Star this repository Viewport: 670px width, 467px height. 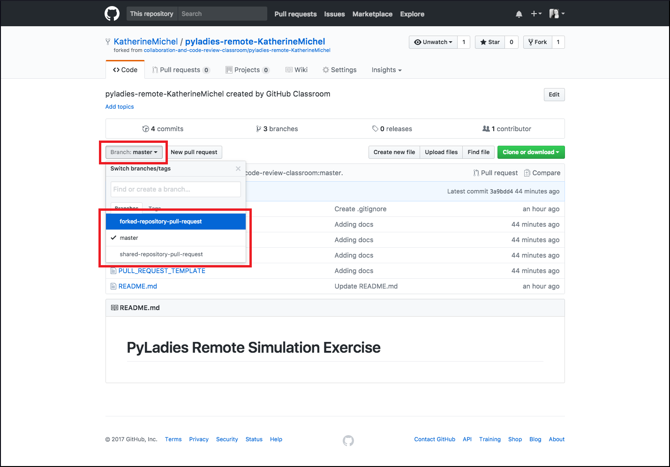490,42
